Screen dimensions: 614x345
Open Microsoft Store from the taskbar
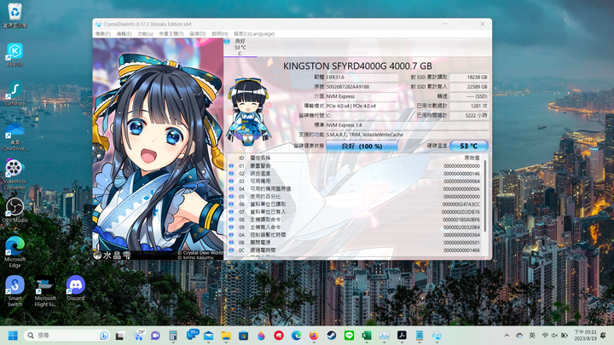tap(244, 336)
